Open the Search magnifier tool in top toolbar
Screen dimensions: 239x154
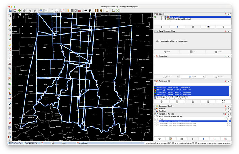click(41, 11)
